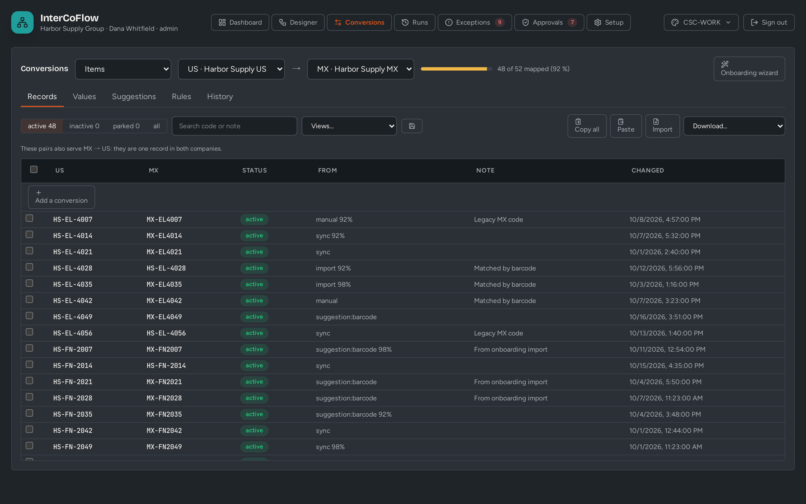Open the Items conversion type dropdown
The width and height of the screenshot is (806, 504).
[123, 69]
